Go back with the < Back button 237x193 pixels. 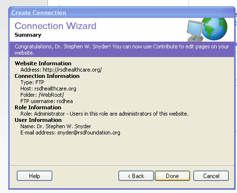(136, 176)
